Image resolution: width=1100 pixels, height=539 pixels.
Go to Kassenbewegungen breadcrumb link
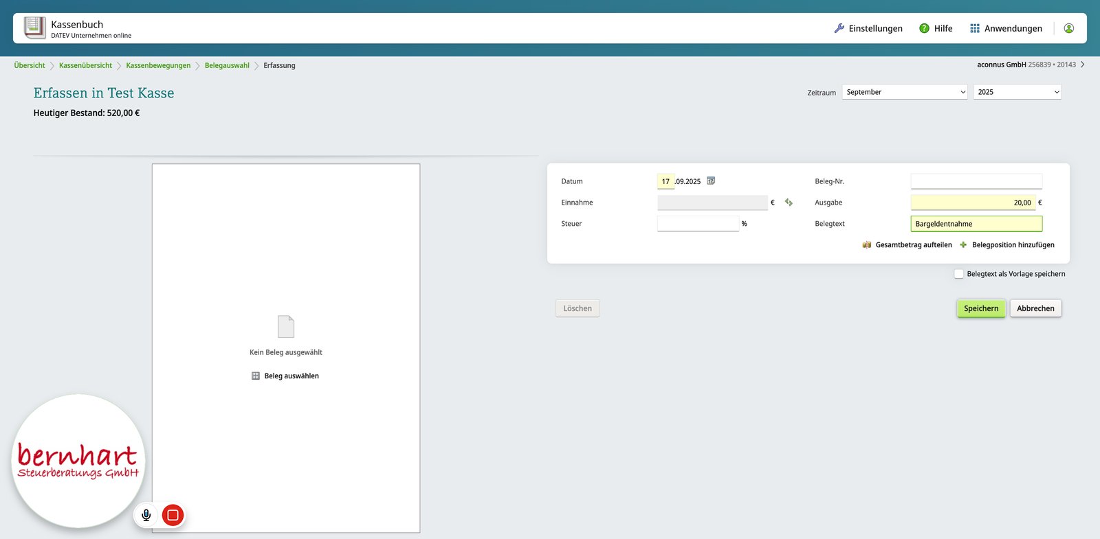click(158, 65)
